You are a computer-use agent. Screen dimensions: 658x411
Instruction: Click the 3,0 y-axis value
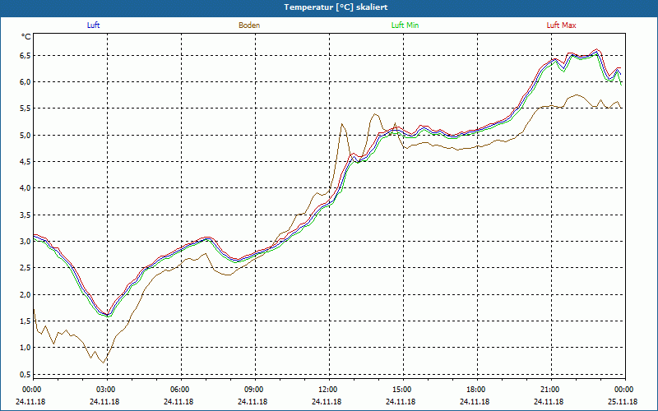click(25, 241)
